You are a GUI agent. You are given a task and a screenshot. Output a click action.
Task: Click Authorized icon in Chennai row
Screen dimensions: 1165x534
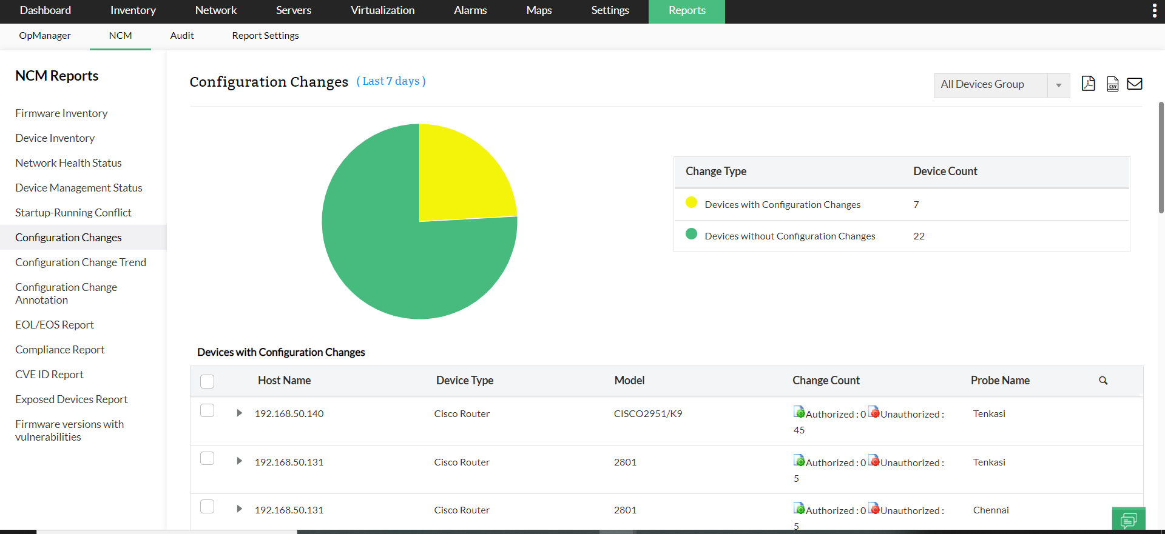799,509
